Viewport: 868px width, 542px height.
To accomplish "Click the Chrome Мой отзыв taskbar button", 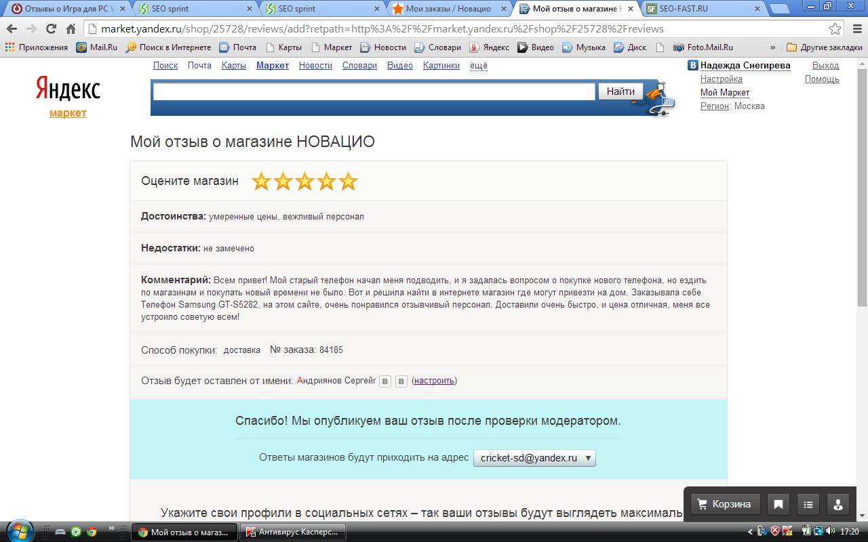I will tap(184, 532).
